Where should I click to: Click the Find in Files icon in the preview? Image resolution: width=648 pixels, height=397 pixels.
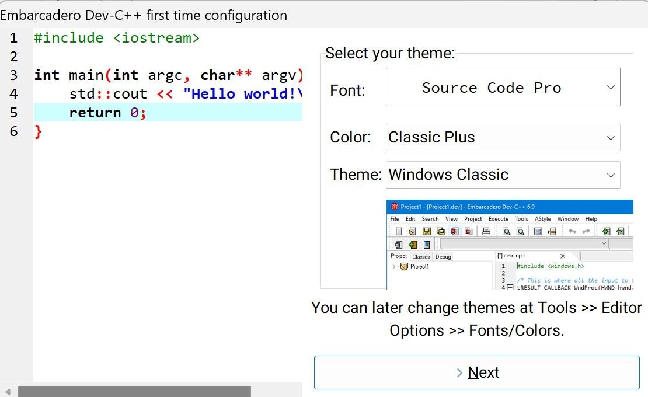[x=520, y=231]
